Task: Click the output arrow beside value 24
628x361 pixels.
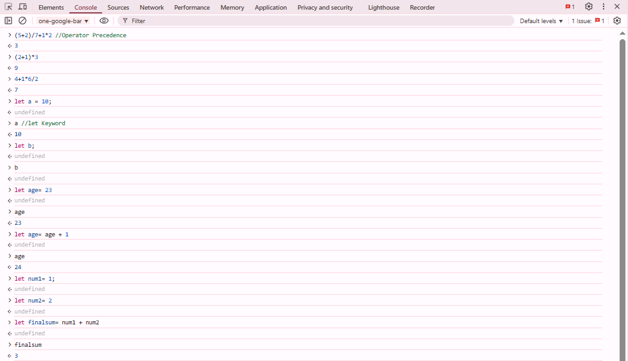Action: 10,267
